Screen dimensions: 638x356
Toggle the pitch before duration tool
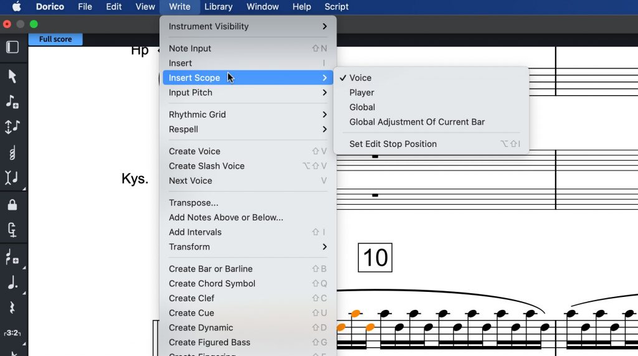point(12,127)
